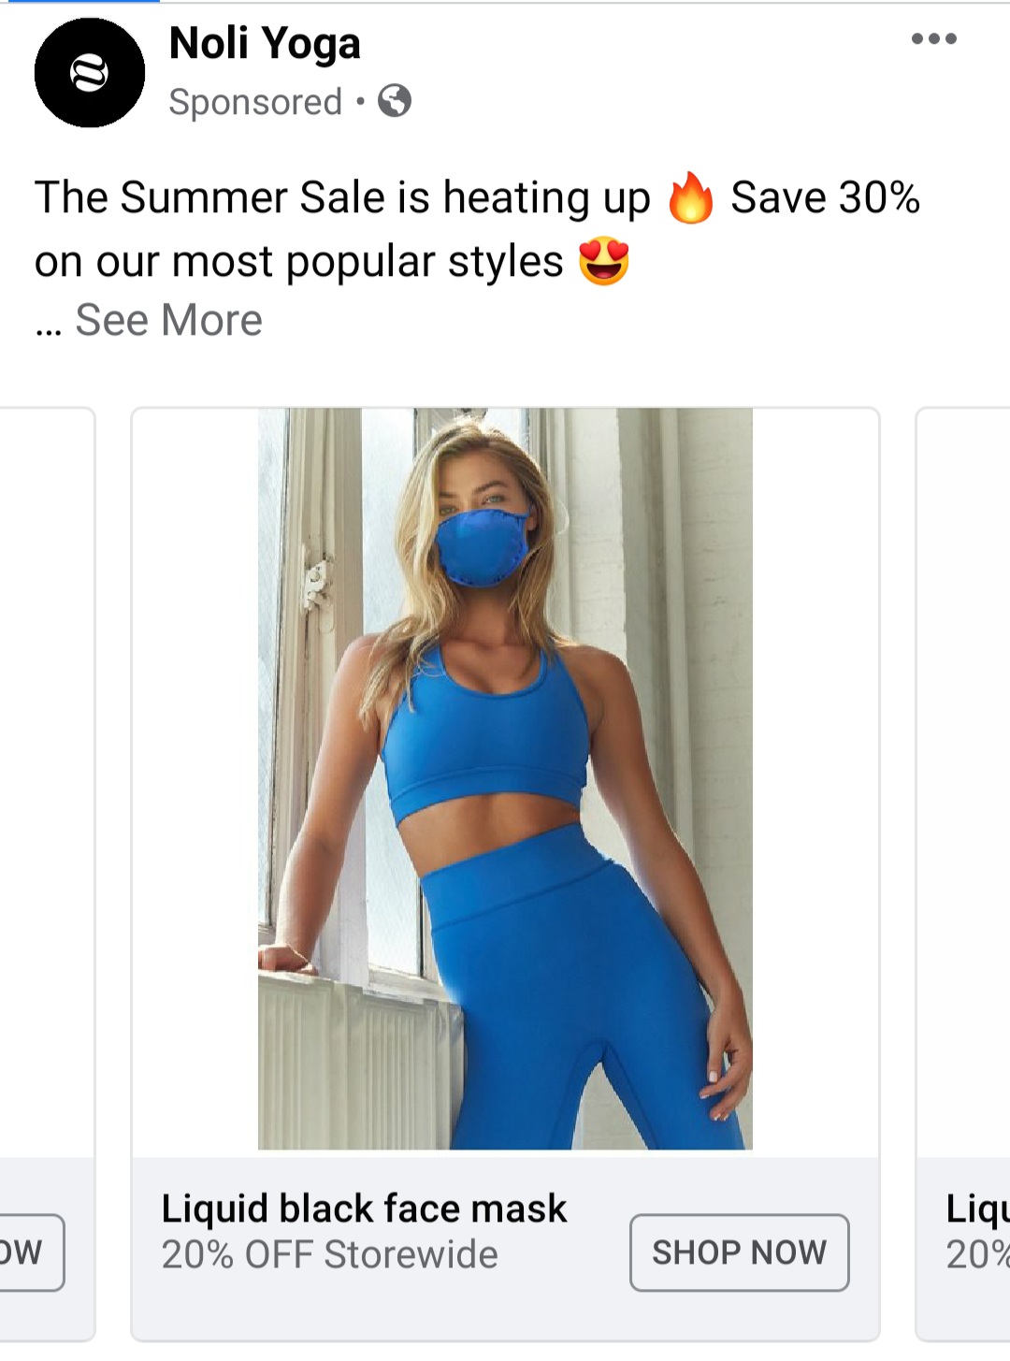The height and width of the screenshot is (1361, 1010).
Task: Open the three-dot post options menu
Action: 933,38
